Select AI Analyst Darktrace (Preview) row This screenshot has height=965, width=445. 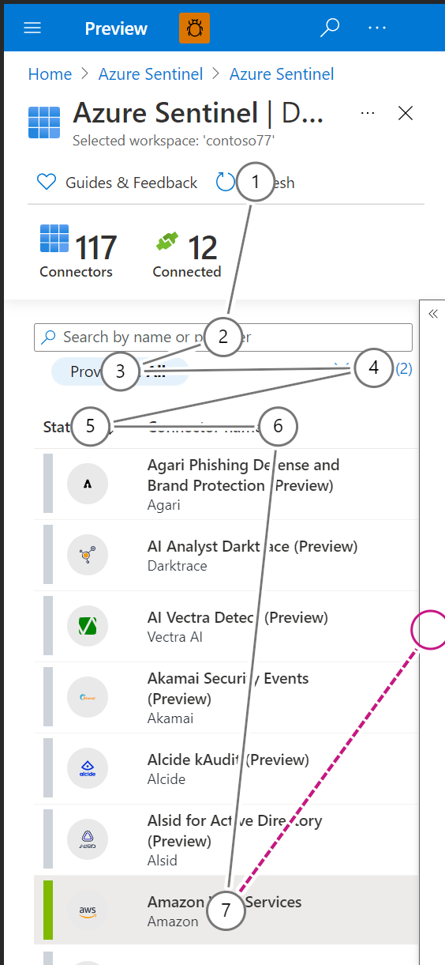tap(226, 556)
